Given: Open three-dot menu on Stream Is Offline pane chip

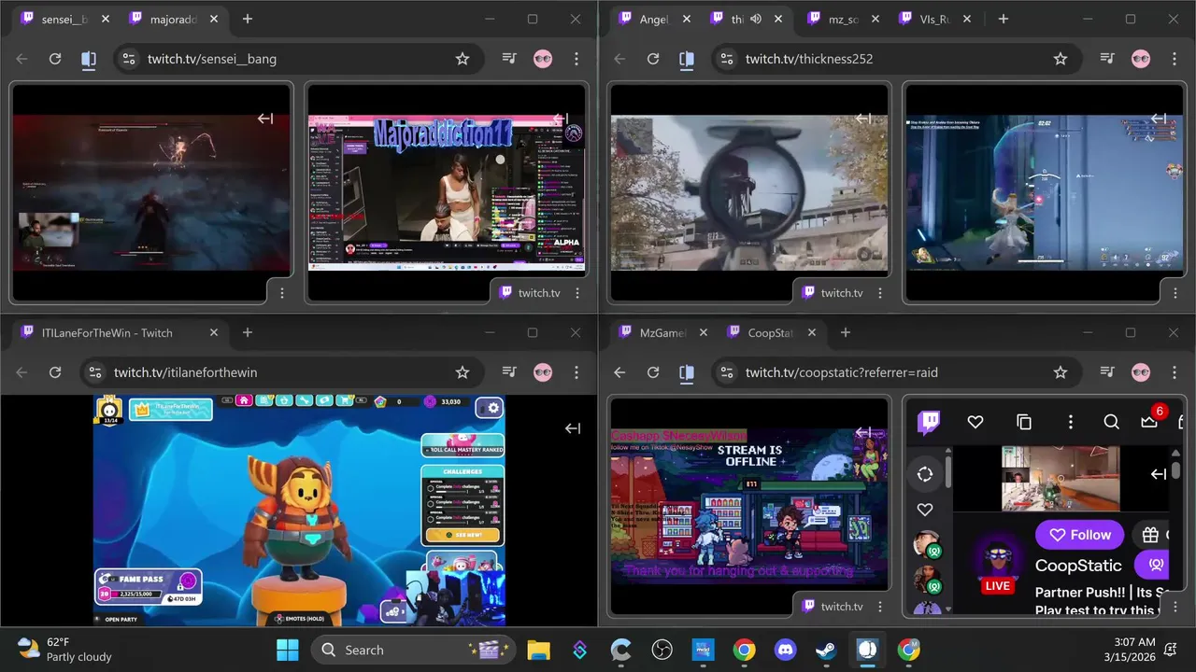Looking at the screenshot, I should [880, 607].
